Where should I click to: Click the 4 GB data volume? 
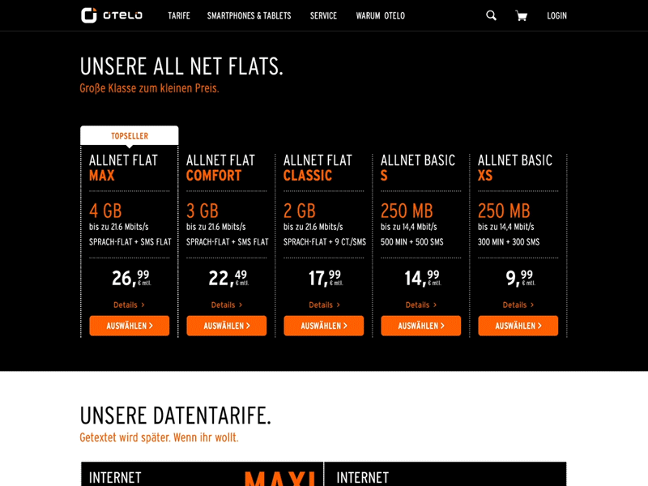pyautogui.click(x=105, y=211)
